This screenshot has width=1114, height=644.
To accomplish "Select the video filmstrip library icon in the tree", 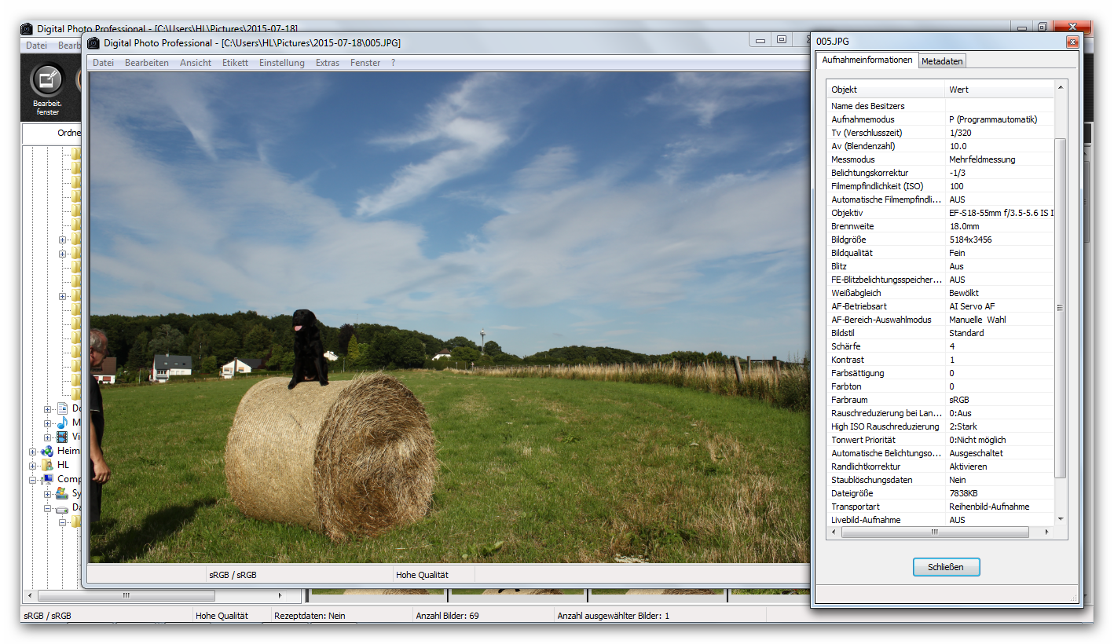I will (x=61, y=437).
